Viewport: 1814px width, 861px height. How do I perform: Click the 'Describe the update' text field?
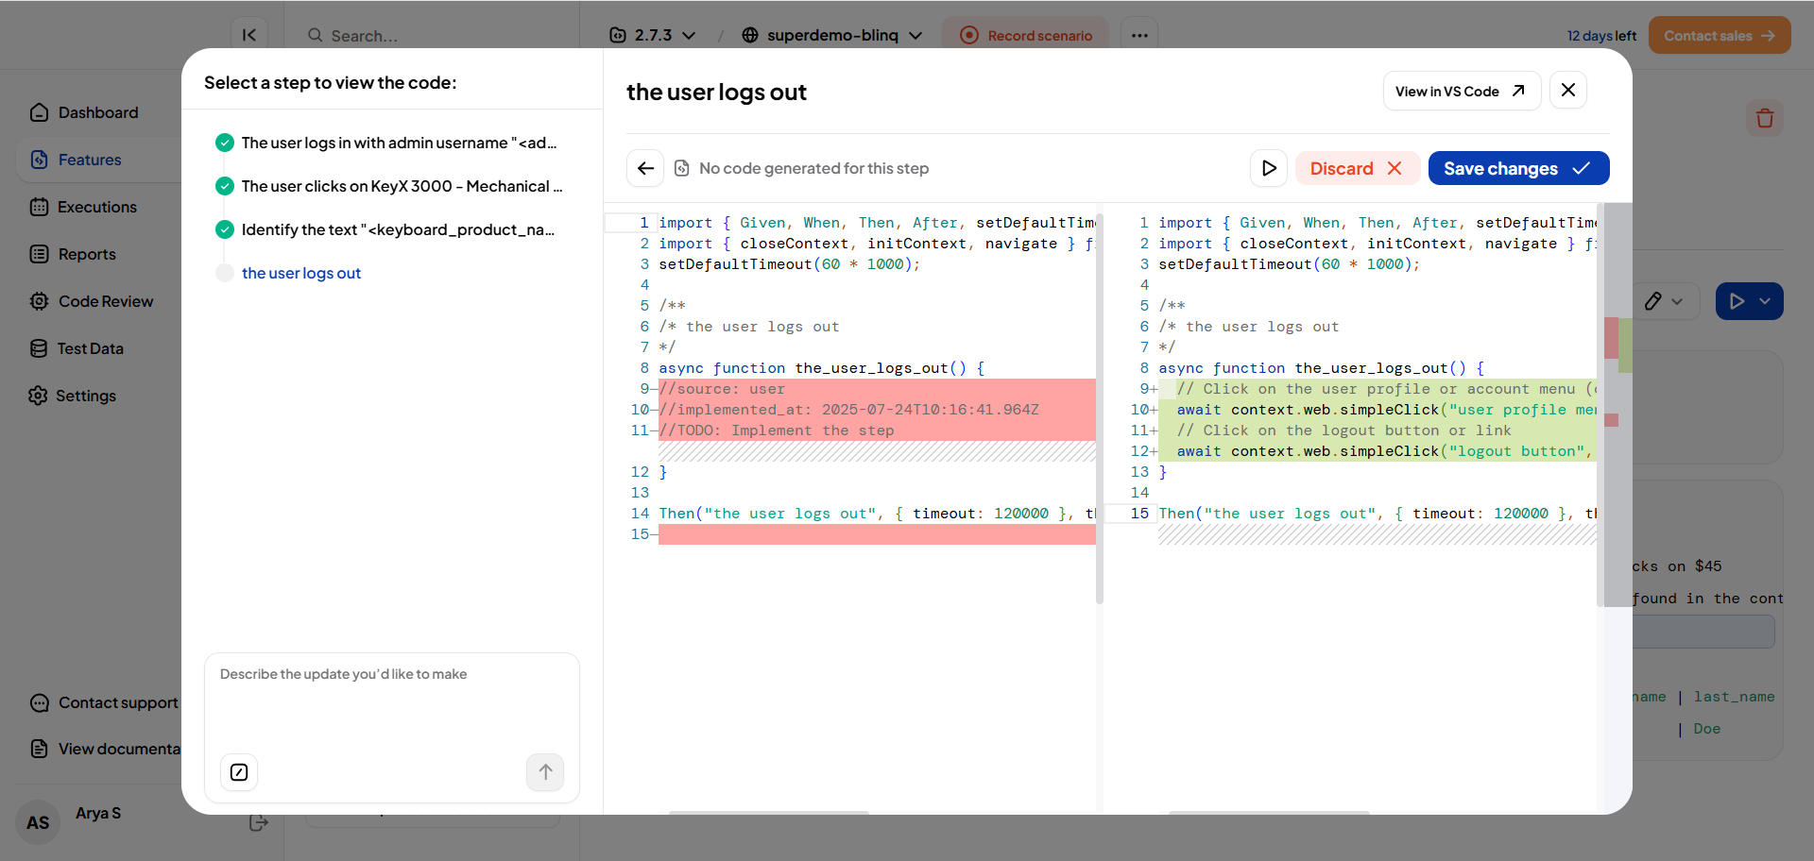(x=391, y=699)
